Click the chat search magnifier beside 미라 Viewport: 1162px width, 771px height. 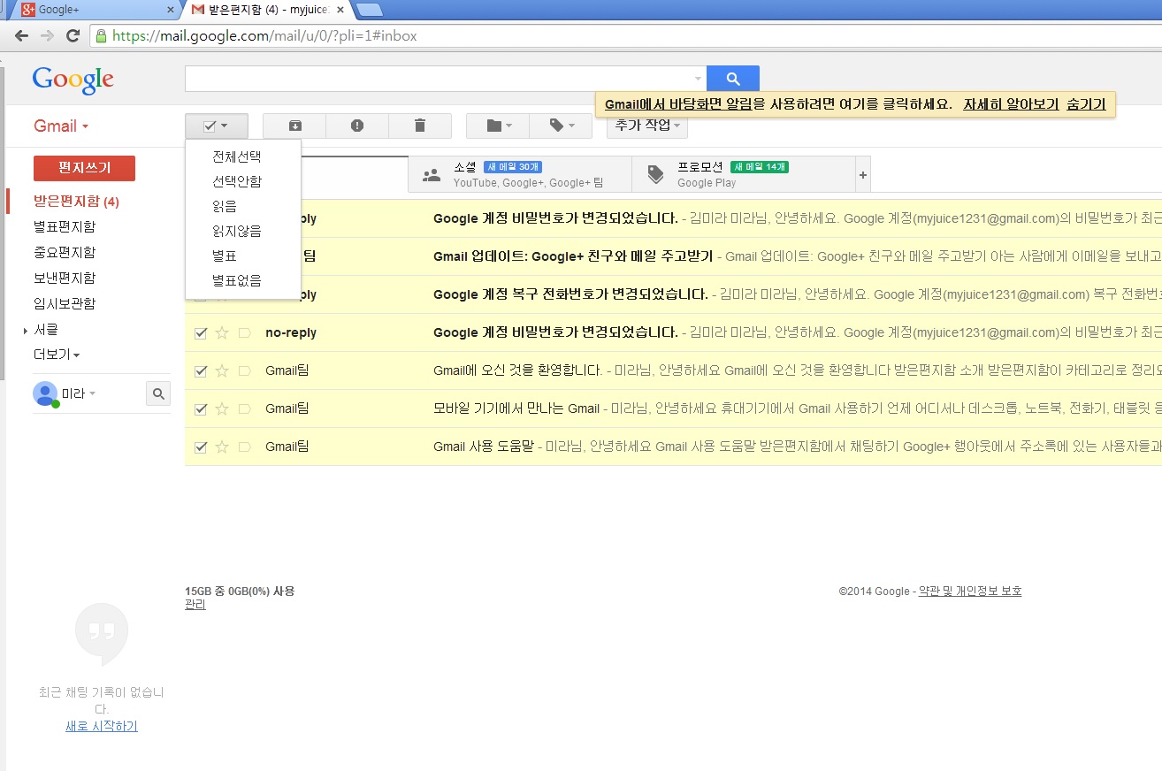tap(158, 393)
